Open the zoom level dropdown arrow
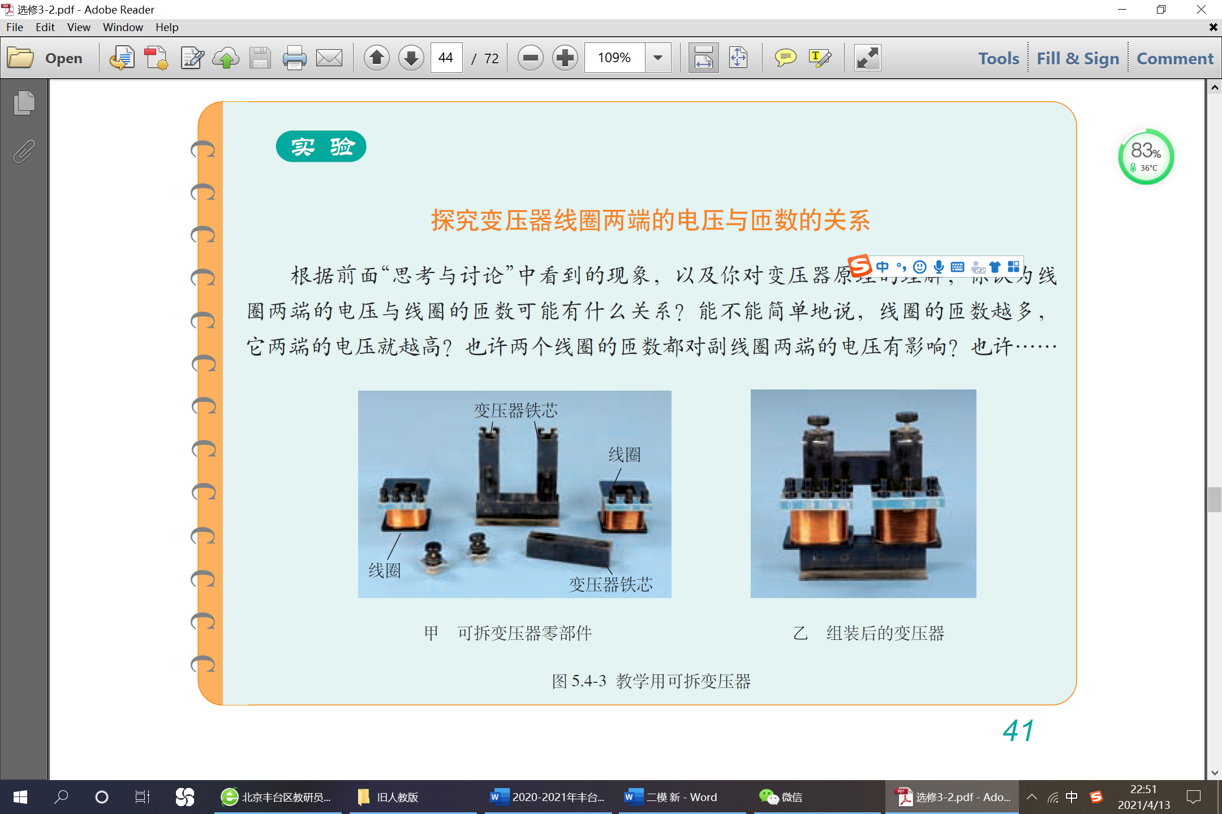The width and height of the screenshot is (1222, 814). (x=658, y=58)
